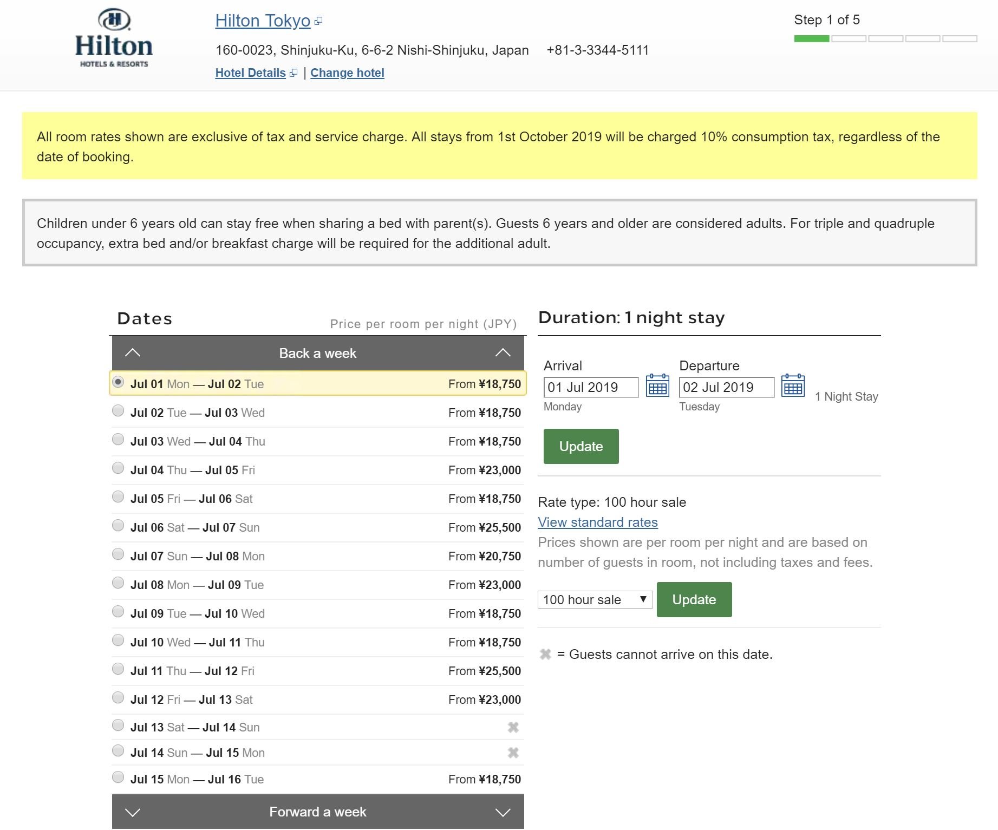
Task: Select the Jul 07 Sun — Jul 08 Mon radio button
Action: coord(118,554)
